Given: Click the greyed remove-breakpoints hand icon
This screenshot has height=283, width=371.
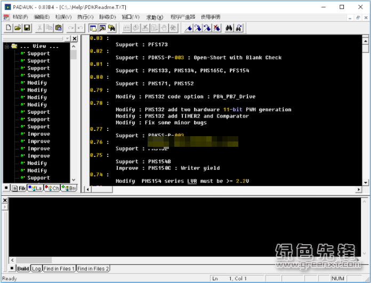Looking at the screenshot, I should 173,28.
